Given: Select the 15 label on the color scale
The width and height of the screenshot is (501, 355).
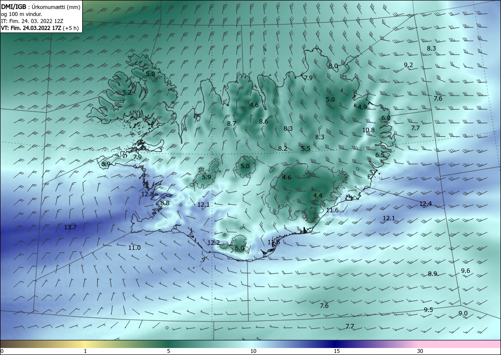Looking at the screenshot, I should click(337, 351).
